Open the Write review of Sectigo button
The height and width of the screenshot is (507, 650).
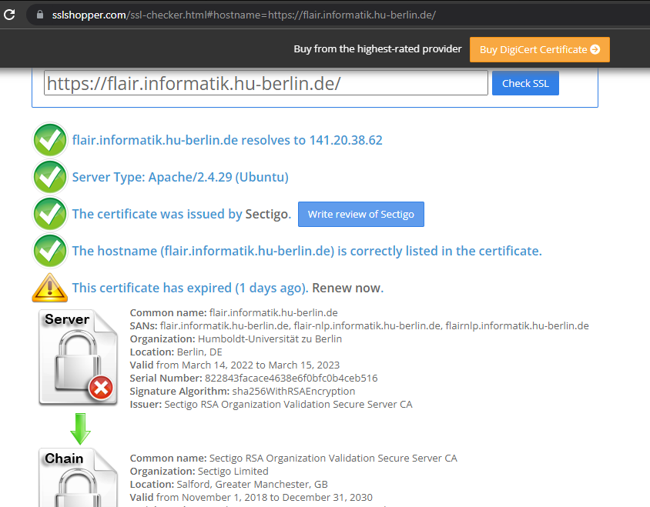(360, 214)
